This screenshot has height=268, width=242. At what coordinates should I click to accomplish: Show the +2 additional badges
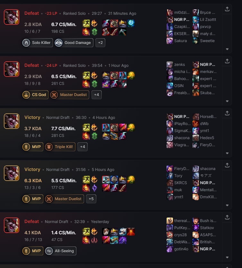click(100, 43)
